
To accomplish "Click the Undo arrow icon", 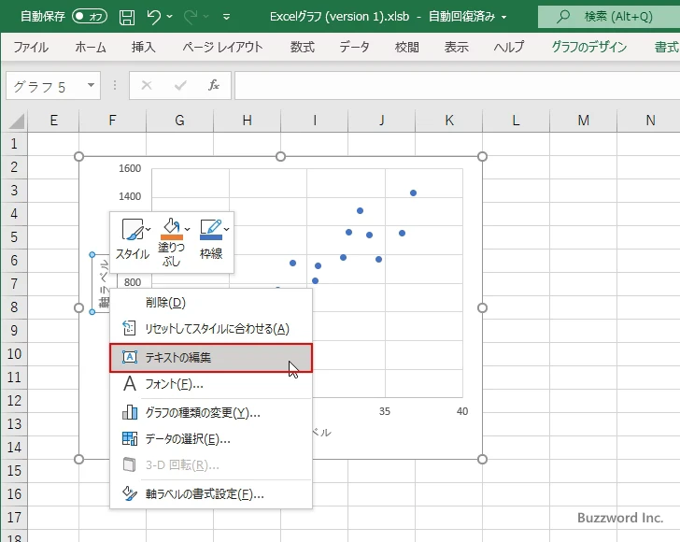I will tap(153, 17).
